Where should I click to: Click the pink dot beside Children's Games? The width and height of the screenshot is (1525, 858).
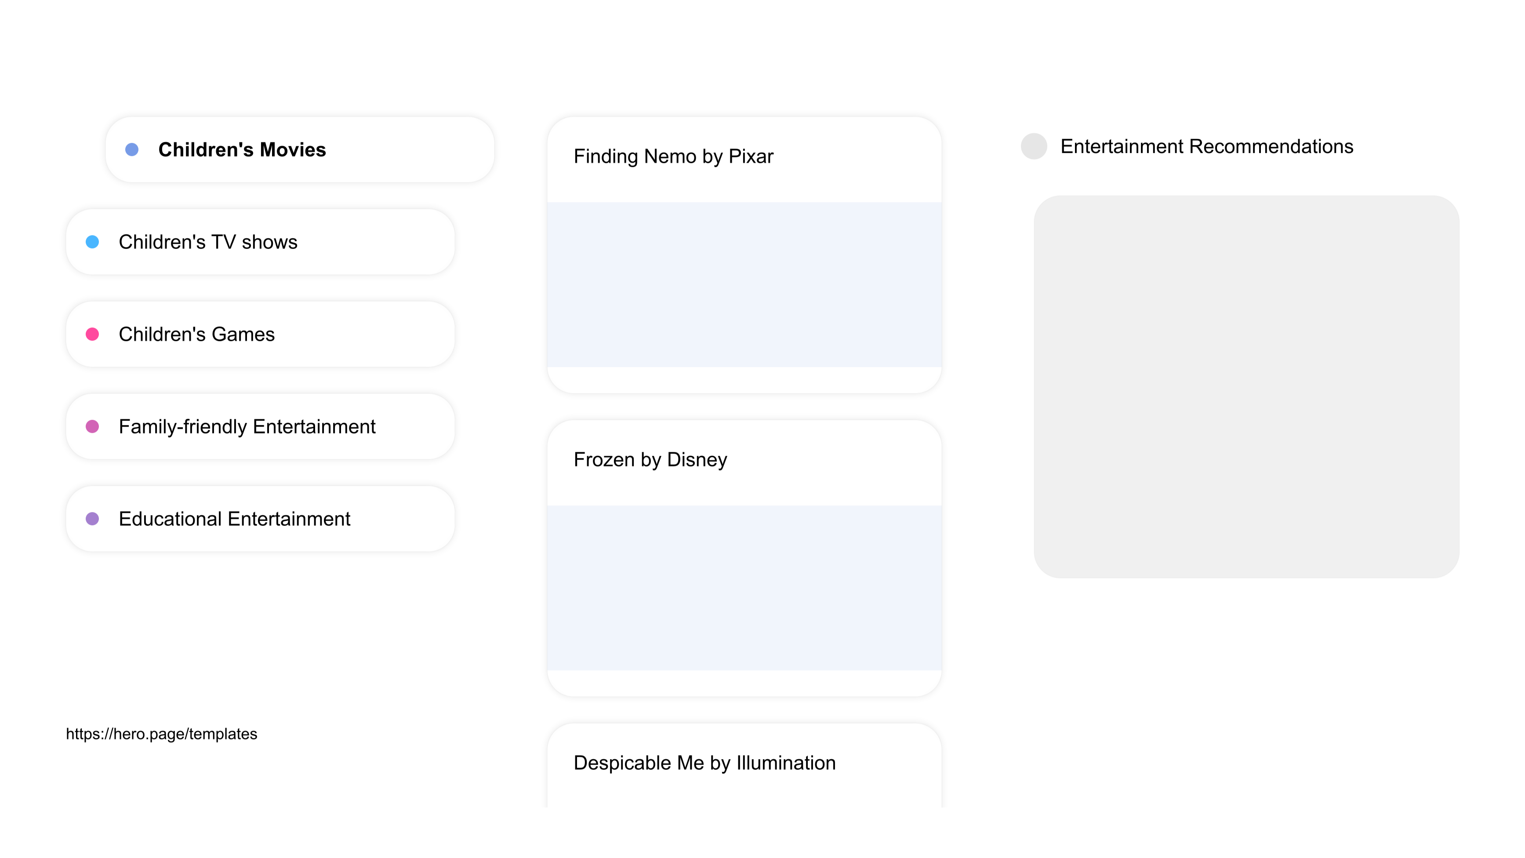[92, 334]
